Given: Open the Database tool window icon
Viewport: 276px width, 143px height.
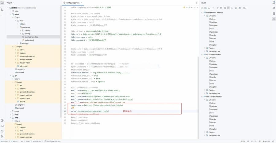Looking at the screenshot, I should 273,13.
